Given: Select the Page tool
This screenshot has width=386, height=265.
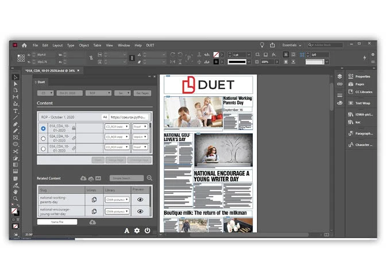Looking at the screenshot, I should click(16, 90).
